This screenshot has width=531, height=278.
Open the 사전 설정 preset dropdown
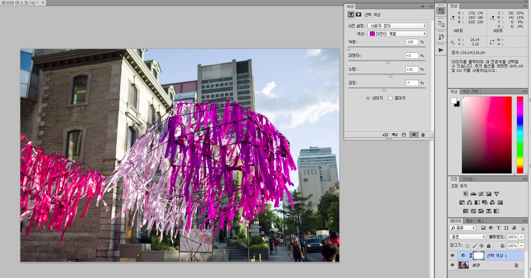point(397,26)
